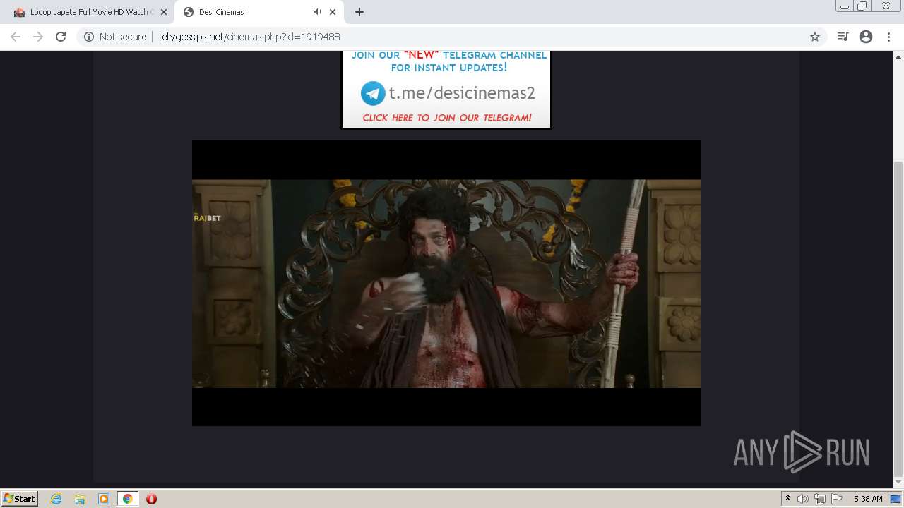Bookmark this page with the star icon

[x=814, y=37]
